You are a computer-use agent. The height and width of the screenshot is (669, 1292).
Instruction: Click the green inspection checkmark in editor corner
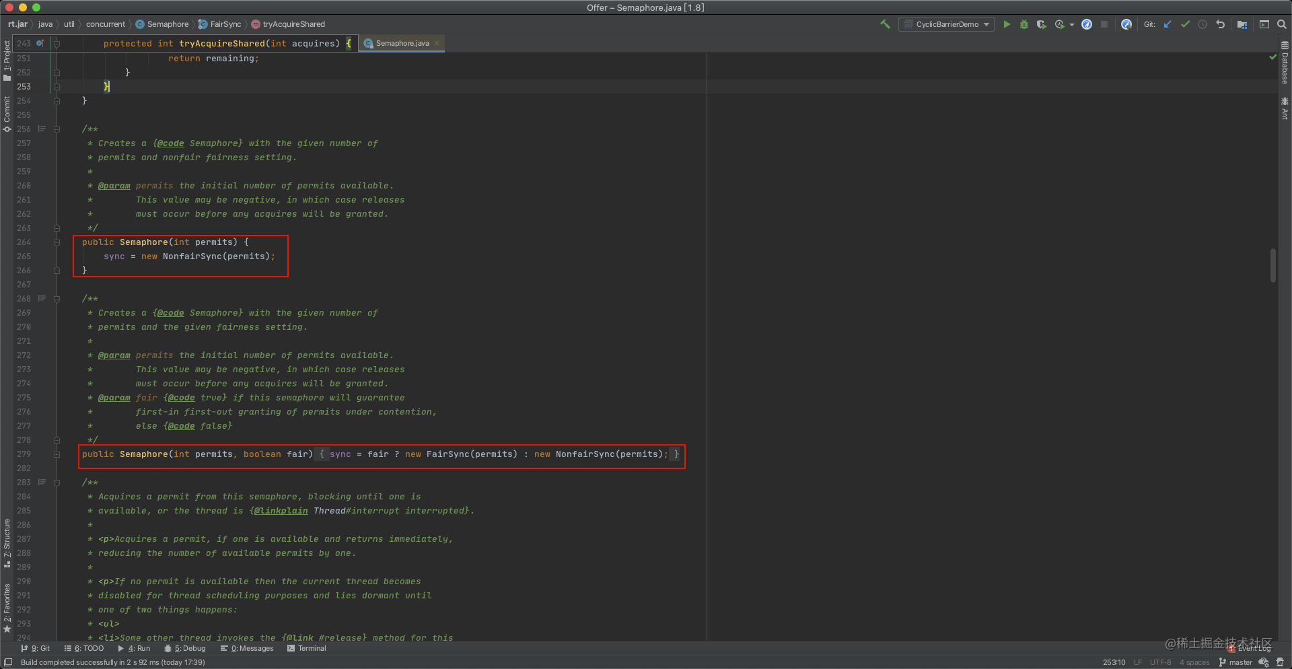1272,57
